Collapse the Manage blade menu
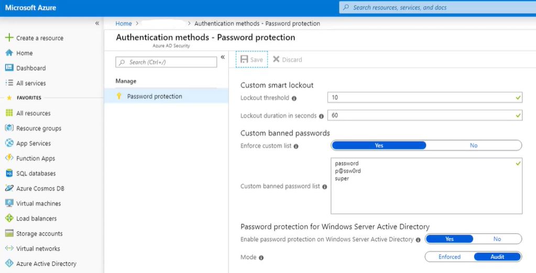 [223, 57]
